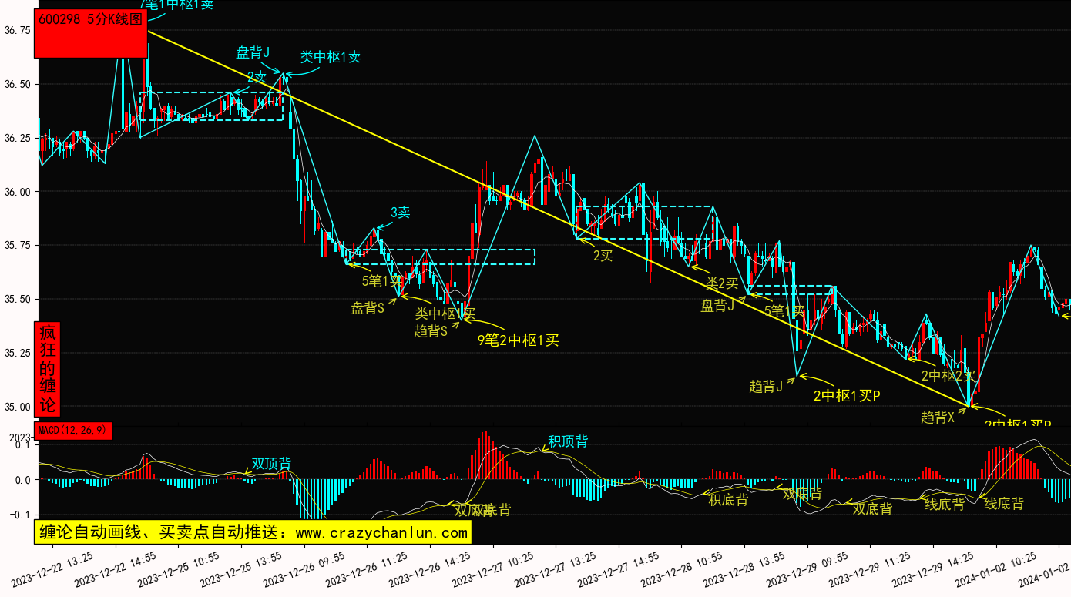The width and height of the screenshot is (1071, 597).
Task: Click the cyan 2卖 sell point marker
Action: [257, 77]
